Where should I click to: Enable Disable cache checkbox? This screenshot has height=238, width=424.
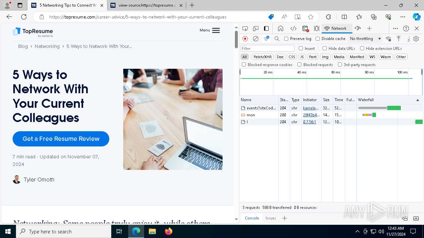coord(318,39)
